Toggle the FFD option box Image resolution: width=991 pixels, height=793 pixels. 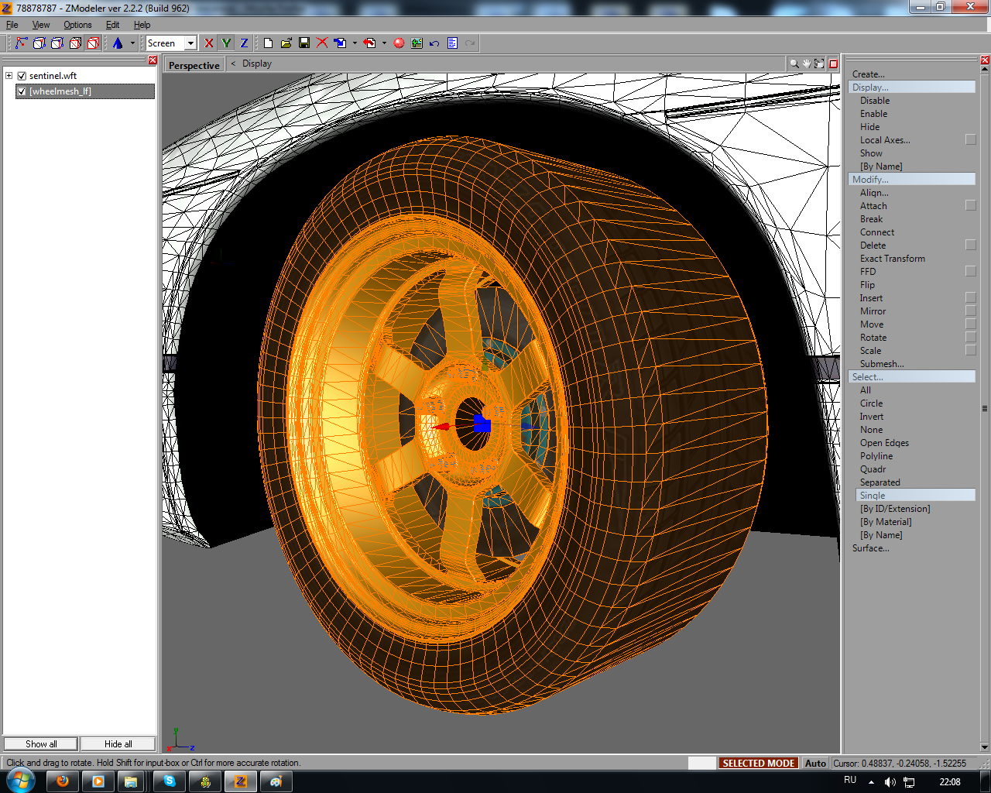970,272
